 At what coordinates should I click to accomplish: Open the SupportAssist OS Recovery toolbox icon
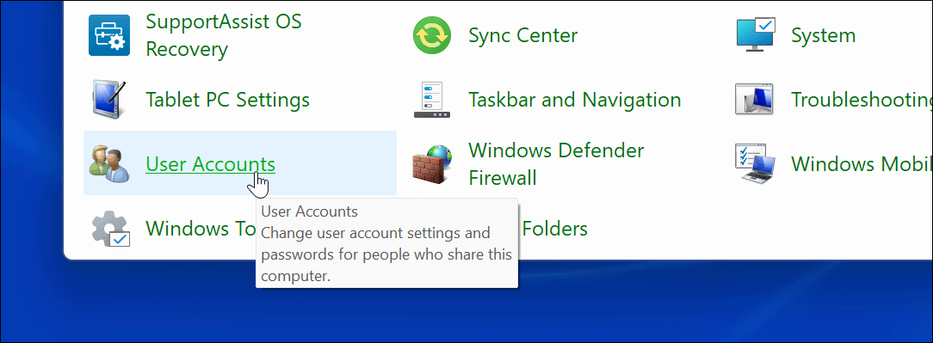[x=109, y=35]
